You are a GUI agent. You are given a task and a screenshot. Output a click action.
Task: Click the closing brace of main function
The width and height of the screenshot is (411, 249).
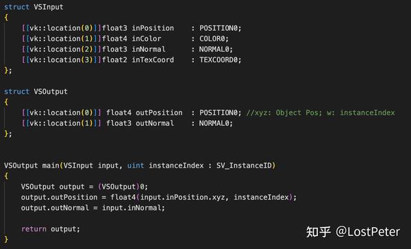6,239
